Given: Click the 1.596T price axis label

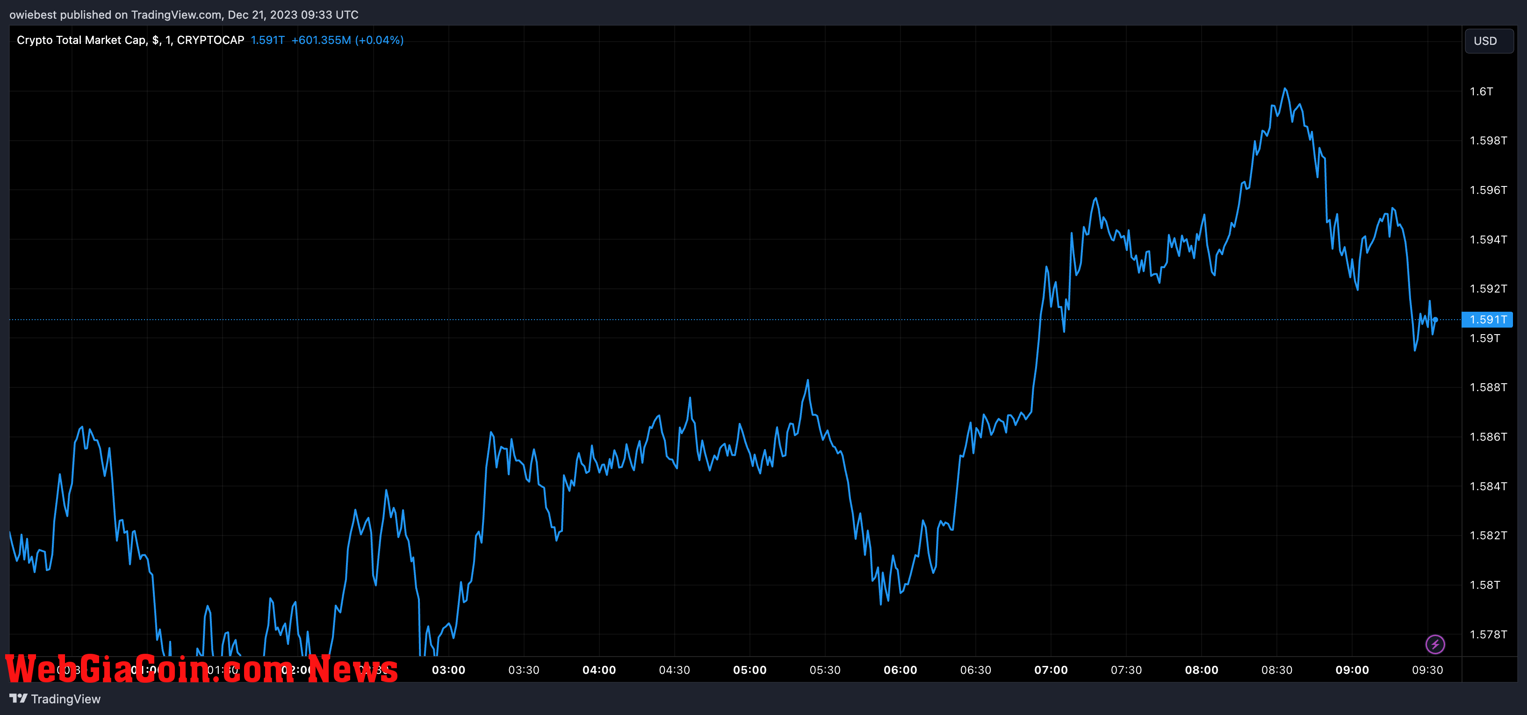Looking at the screenshot, I should pos(1488,190).
